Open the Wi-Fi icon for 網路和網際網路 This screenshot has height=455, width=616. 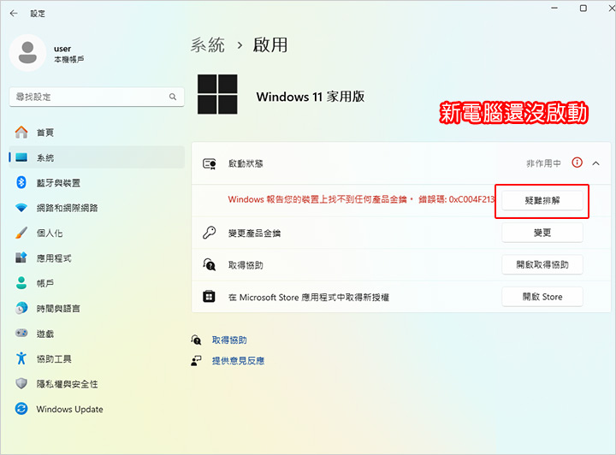[x=21, y=208]
